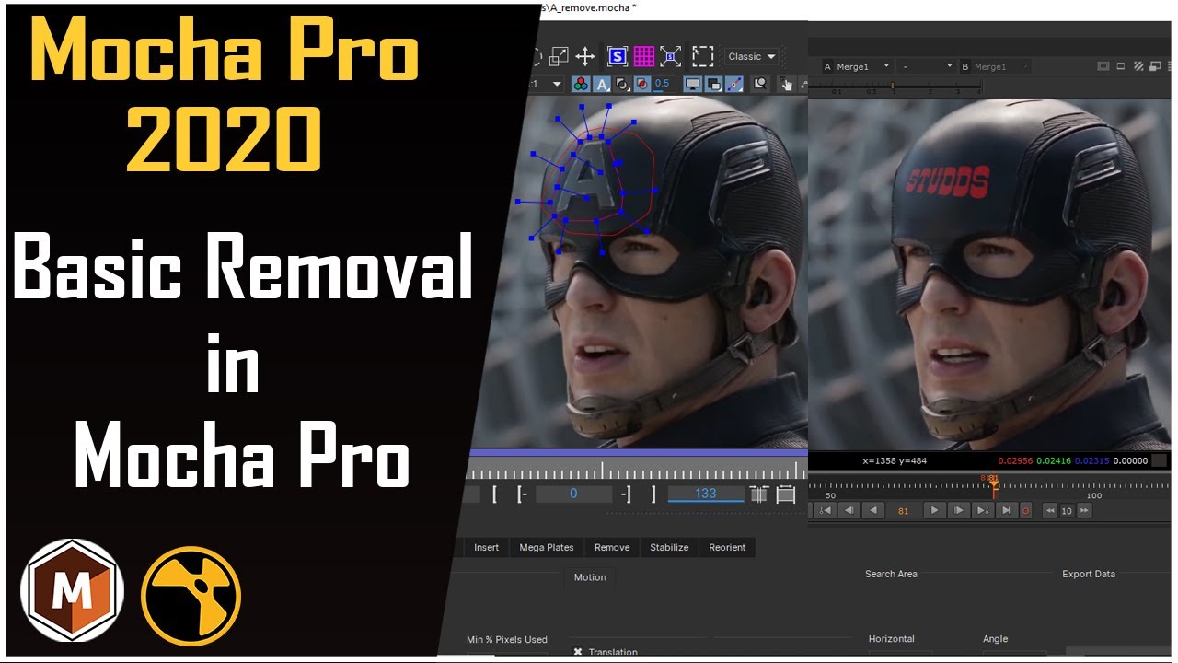Skip forward by increment in Nuke
Image resolution: width=1178 pixels, height=663 pixels.
[1084, 511]
